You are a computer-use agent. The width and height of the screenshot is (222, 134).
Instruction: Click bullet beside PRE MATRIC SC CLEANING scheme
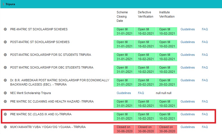5,102
